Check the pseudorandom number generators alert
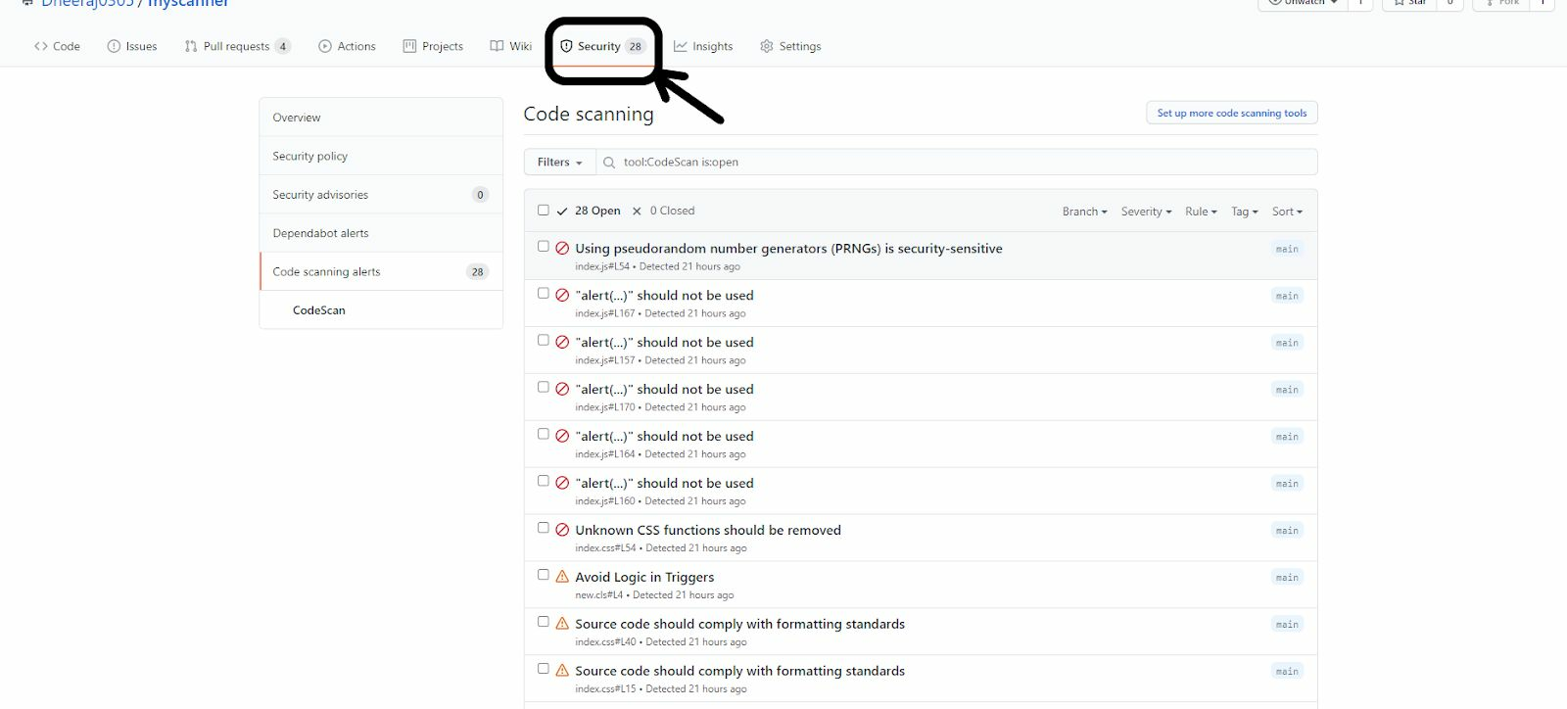 [544, 247]
